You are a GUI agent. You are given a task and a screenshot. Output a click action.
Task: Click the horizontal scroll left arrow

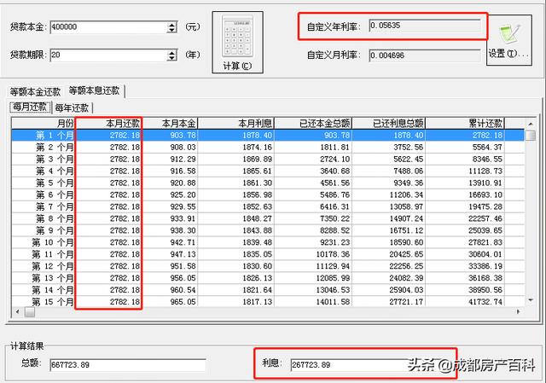(x=17, y=311)
